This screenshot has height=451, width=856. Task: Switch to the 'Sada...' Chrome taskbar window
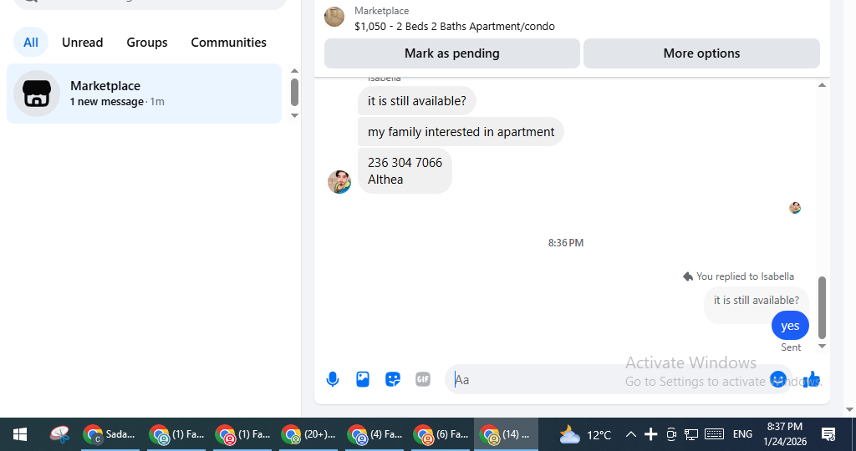point(110,434)
